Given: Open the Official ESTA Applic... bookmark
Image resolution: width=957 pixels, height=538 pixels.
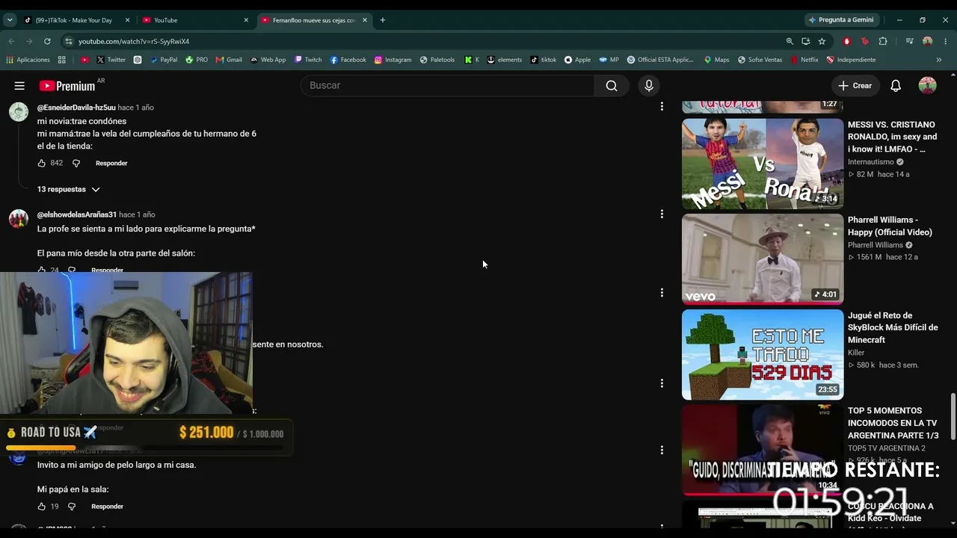Looking at the screenshot, I should [x=660, y=60].
